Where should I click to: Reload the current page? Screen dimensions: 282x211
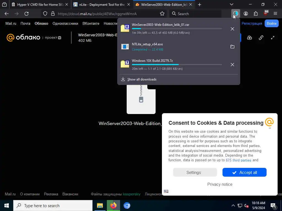point(26,14)
